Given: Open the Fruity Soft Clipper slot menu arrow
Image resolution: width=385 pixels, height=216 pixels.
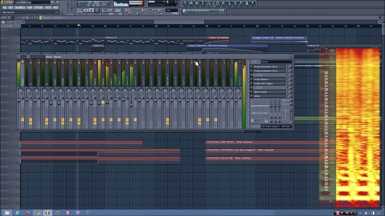Looking at the screenshot, I should (x=288, y=83).
